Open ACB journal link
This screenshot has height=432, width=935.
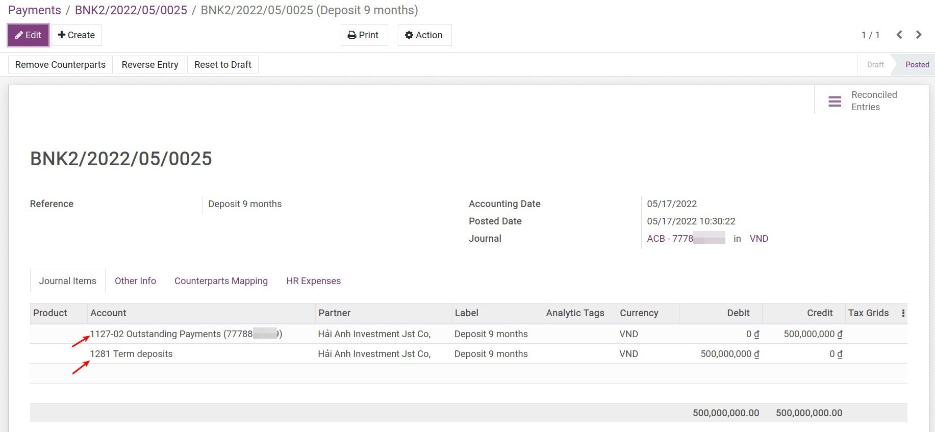(x=670, y=239)
